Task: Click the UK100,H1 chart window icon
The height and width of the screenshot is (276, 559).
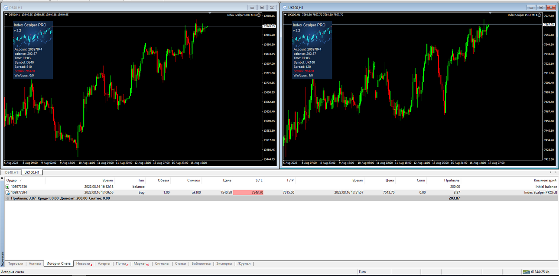Action: coord(285,7)
